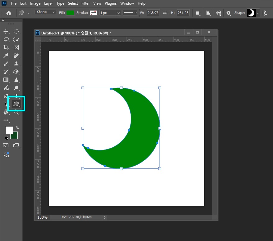
Task: Click the Ps logo in menu bar
Action: click(4, 3)
